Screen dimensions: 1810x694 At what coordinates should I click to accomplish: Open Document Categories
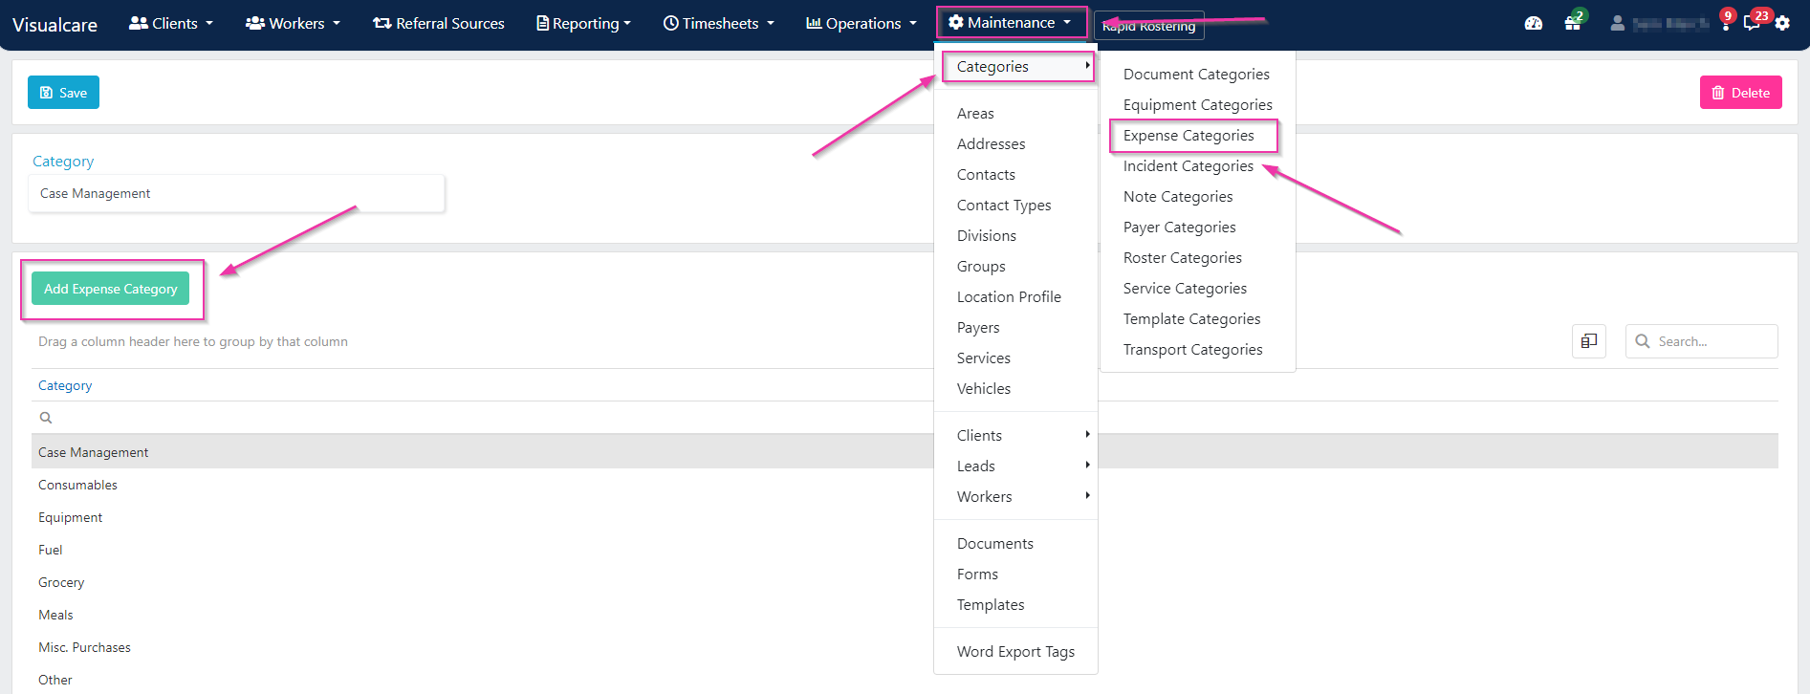click(1196, 74)
